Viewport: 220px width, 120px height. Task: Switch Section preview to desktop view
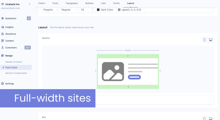211,40
